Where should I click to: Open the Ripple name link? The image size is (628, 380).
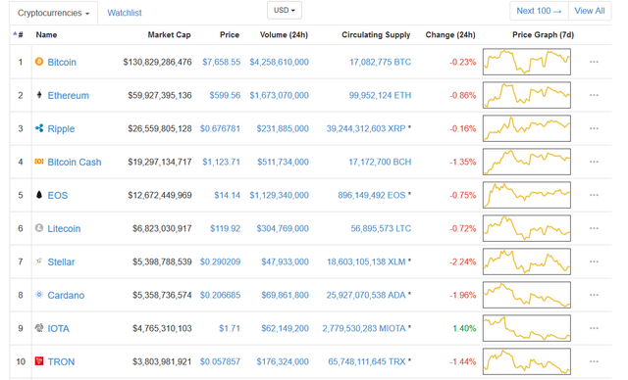pyautogui.click(x=61, y=128)
